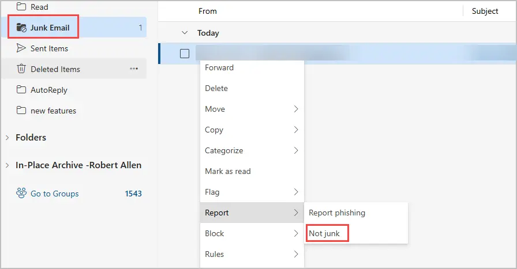Open the Go to Groups link

(54, 194)
